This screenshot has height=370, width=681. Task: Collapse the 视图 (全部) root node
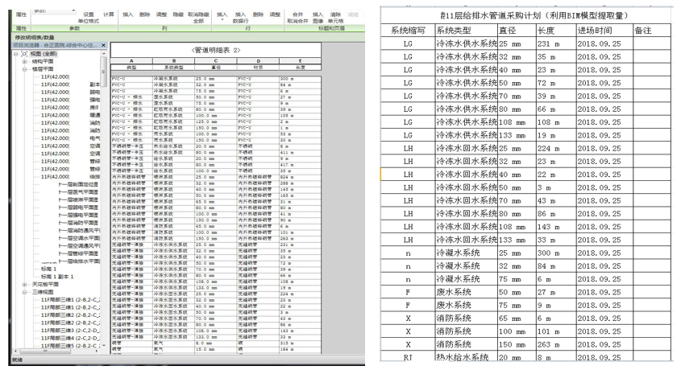tap(15, 54)
